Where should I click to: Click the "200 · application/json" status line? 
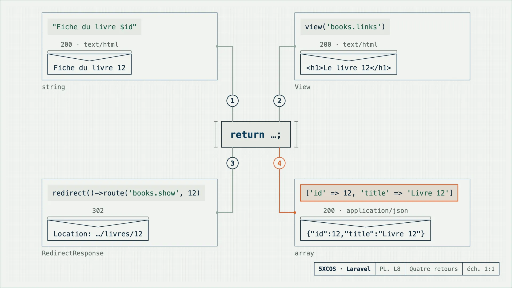pyautogui.click(x=366, y=210)
